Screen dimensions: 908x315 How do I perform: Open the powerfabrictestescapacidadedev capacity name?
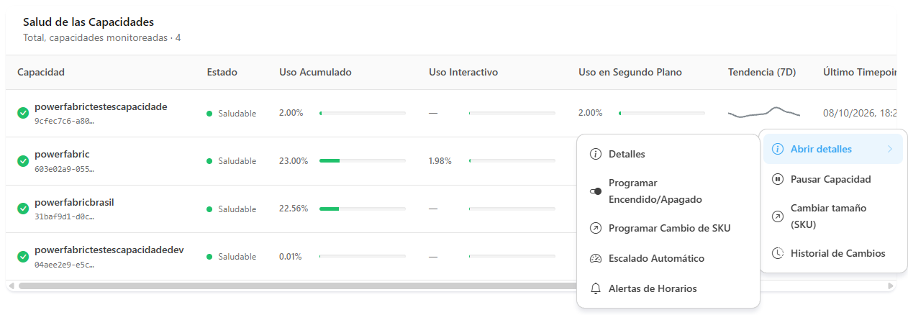109,250
